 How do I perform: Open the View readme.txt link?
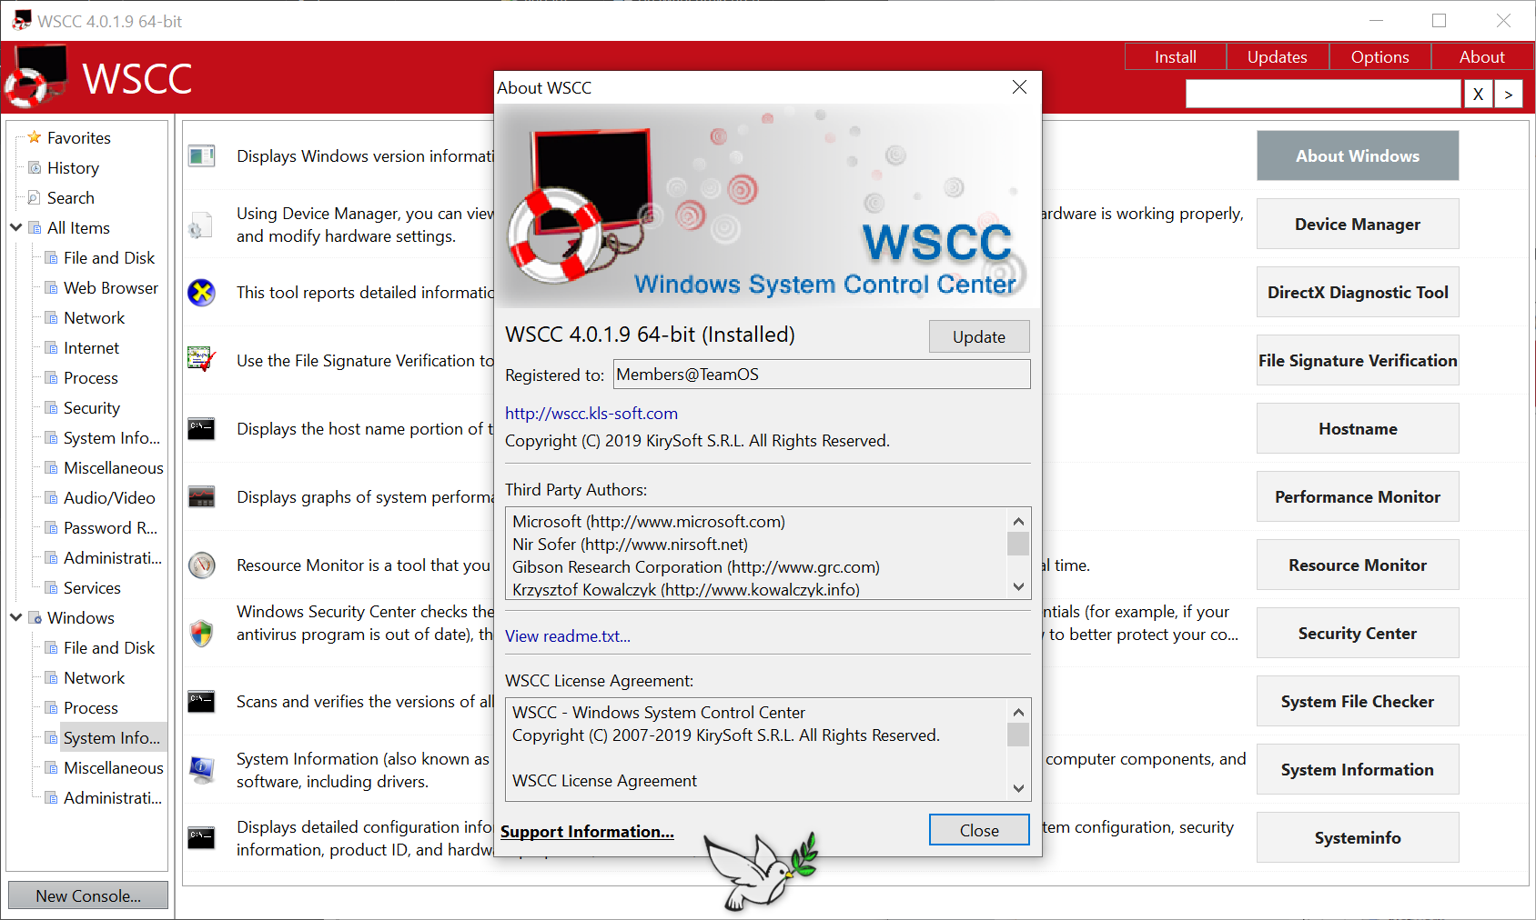[x=568, y=636]
